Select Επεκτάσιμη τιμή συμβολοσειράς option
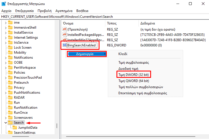Image resolution: width=209 pixels, height=139 pixels. (x=143, y=93)
